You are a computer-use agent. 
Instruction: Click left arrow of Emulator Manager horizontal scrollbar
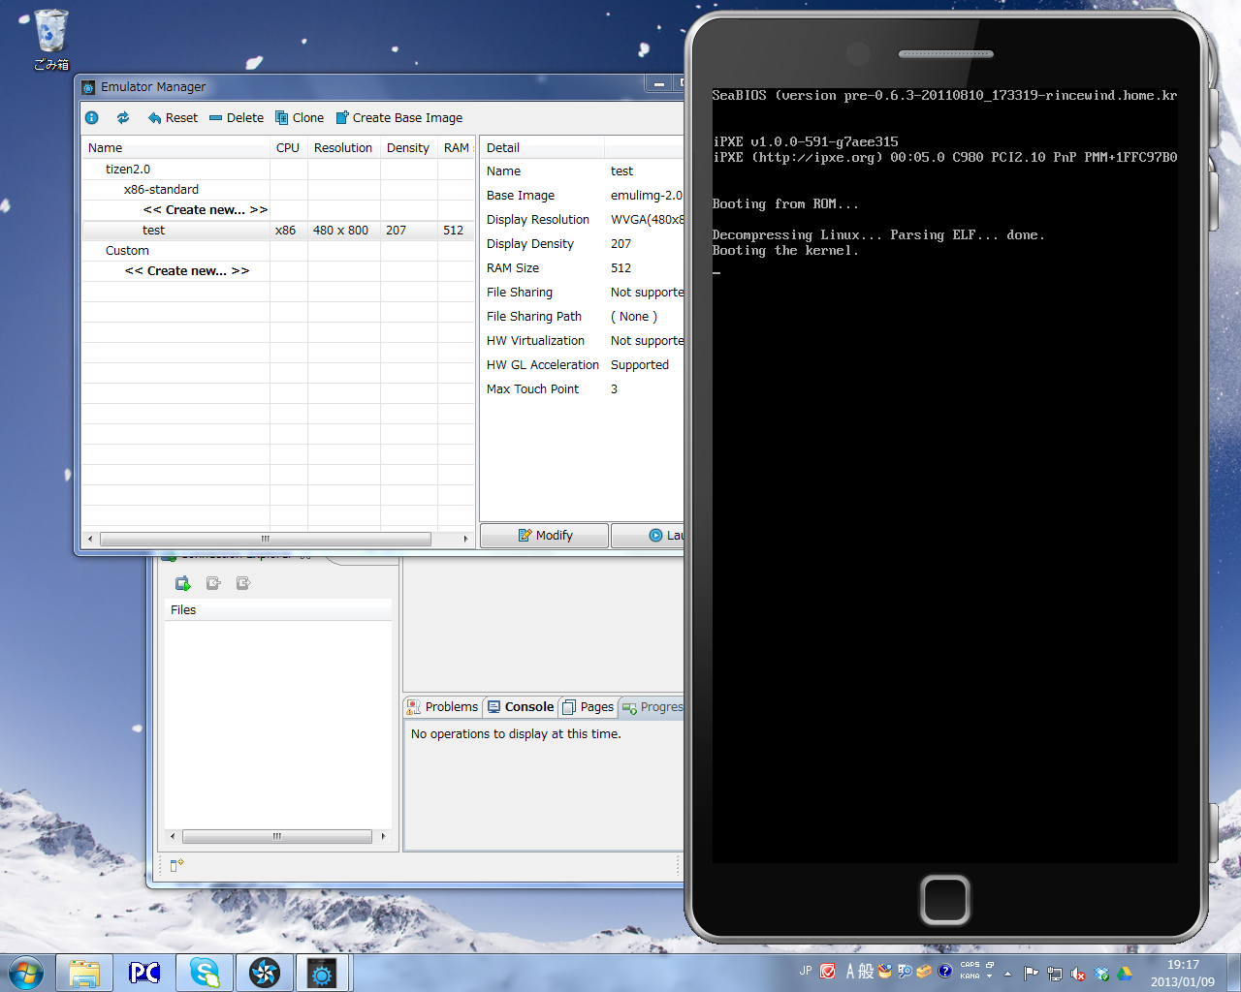tap(90, 539)
